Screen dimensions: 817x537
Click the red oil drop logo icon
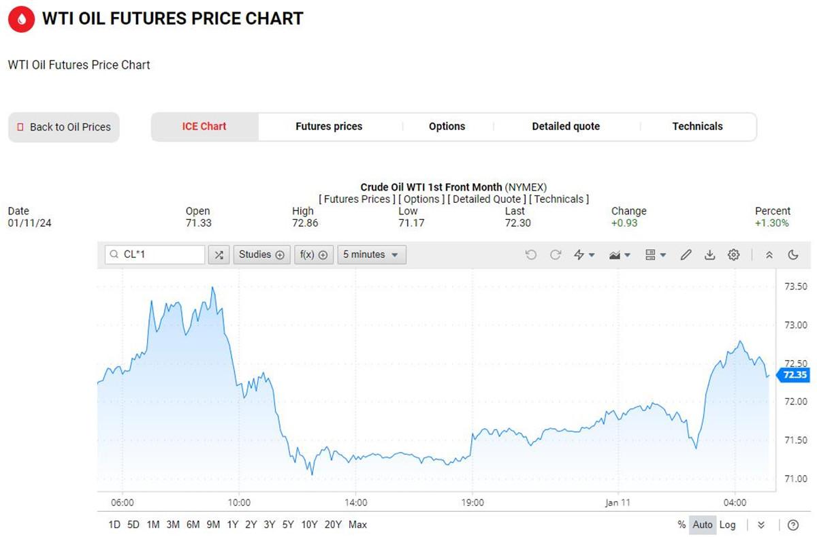click(21, 19)
